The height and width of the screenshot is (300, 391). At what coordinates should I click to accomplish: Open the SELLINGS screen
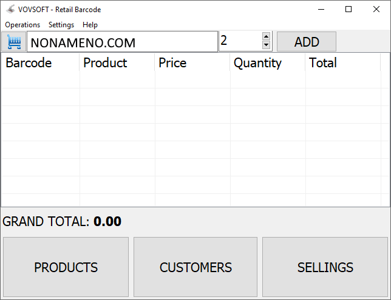click(x=325, y=267)
